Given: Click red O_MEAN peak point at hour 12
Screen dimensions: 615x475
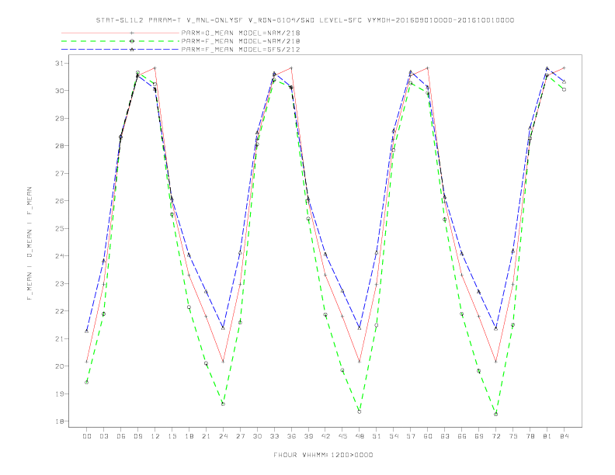Looking at the screenshot, I should [x=155, y=68].
